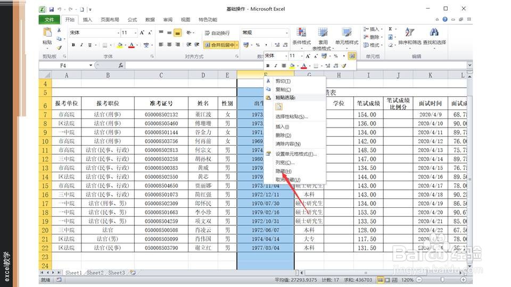Click the Save icon in quick access toolbar
Screen dimensions: 511x287
click(52, 10)
